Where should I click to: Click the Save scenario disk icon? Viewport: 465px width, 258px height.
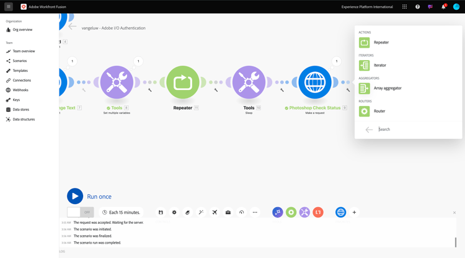(161, 212)
